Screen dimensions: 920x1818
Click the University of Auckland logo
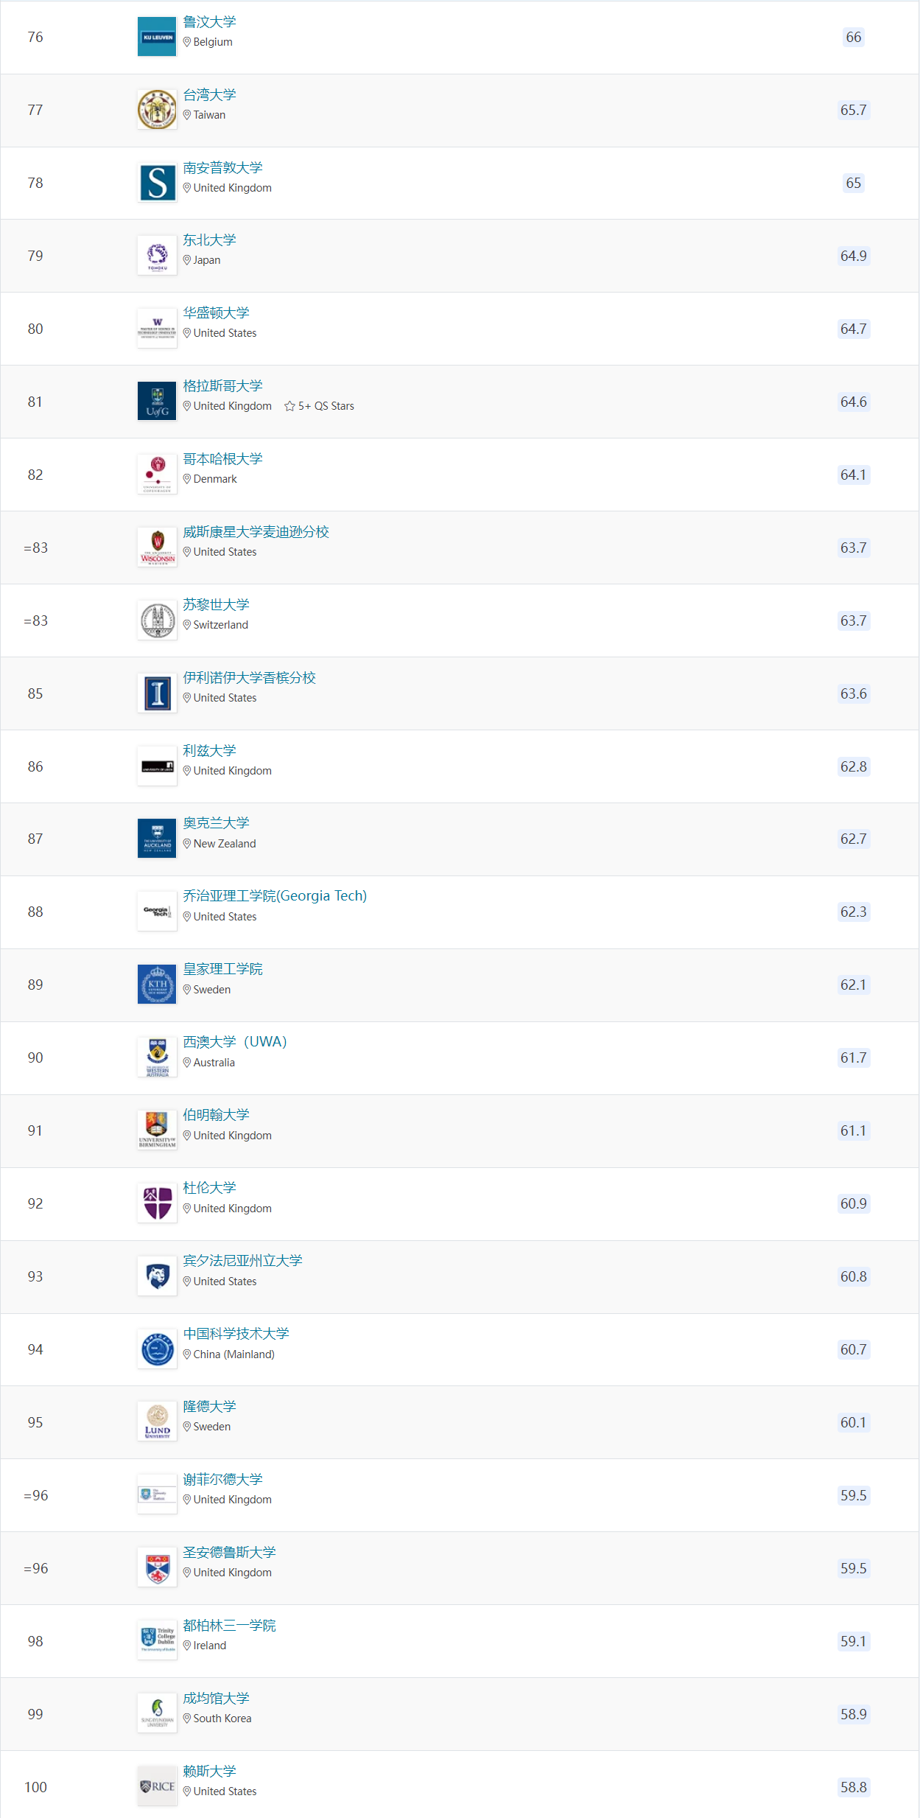[x=157, y=839]
